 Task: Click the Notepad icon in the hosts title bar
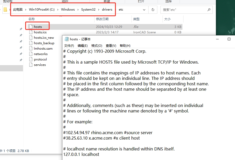(x=67, y=39)
